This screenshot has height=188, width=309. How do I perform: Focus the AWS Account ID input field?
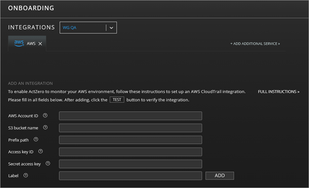pyautogui.click(x=131, y=116)
